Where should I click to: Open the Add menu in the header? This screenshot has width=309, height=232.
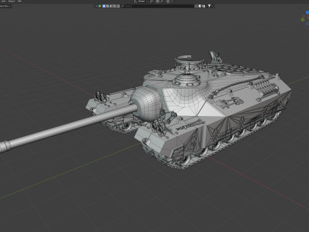click(3, 1)
